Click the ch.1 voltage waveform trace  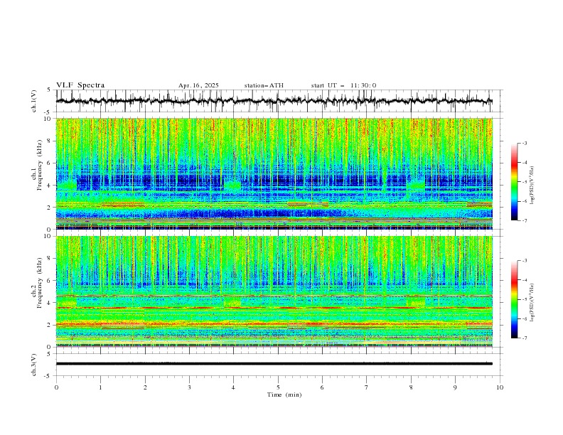pos(274,101)
